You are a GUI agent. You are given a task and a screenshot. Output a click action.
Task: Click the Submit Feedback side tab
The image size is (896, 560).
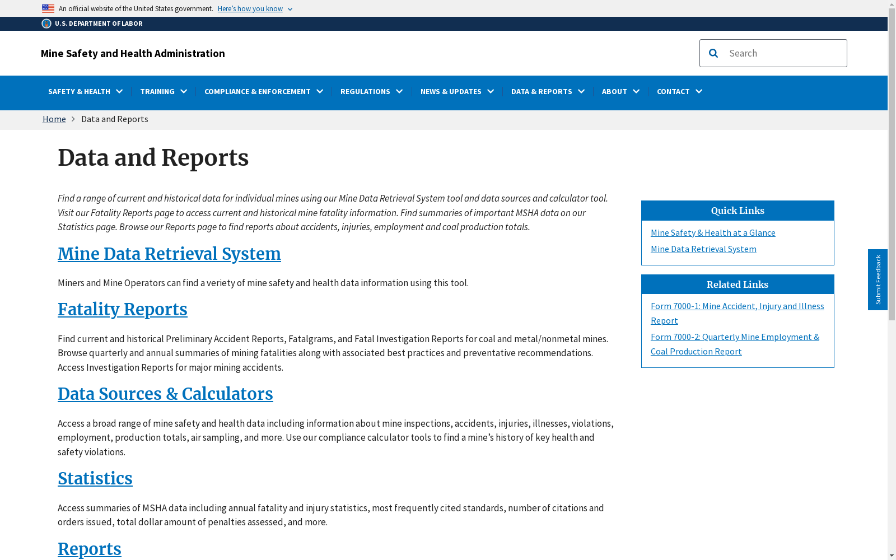click(878, 279)
